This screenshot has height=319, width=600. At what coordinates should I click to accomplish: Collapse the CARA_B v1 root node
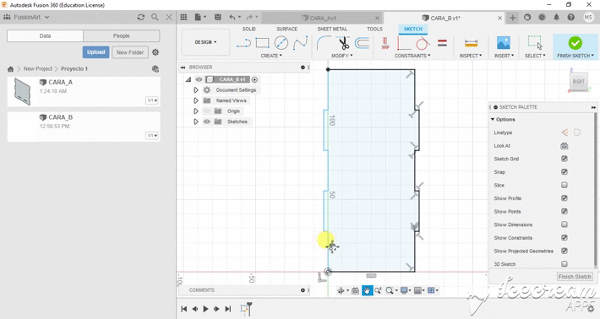(x=188, y=79)
